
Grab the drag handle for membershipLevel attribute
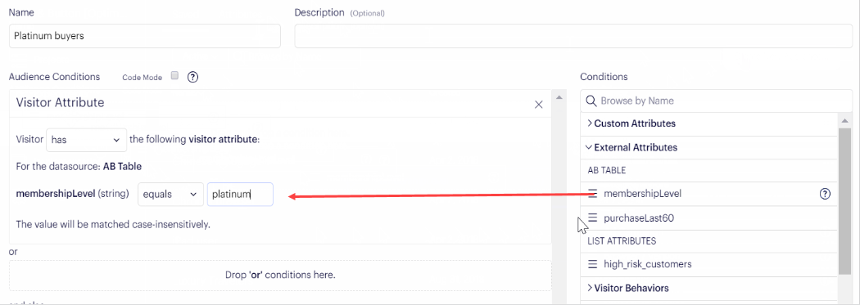point(592,193)
